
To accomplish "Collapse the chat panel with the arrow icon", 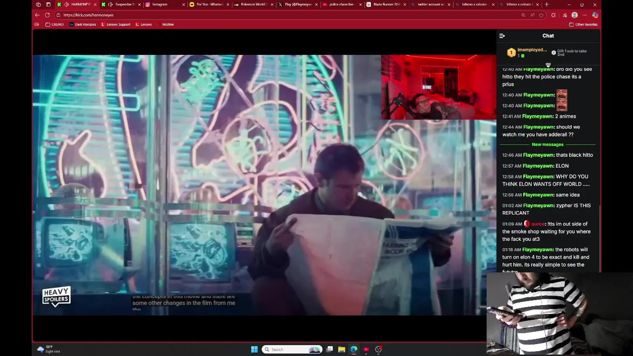I will pos(502,36).
